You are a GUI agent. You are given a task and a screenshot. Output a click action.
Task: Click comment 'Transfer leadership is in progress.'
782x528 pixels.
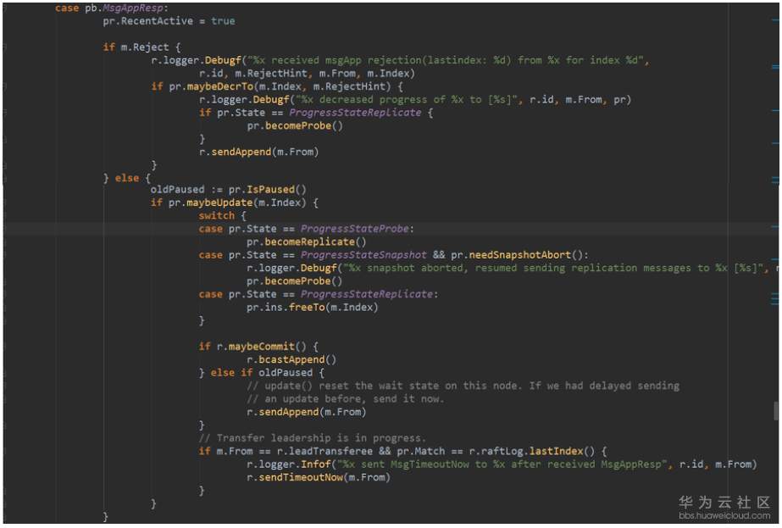point(312,438)
